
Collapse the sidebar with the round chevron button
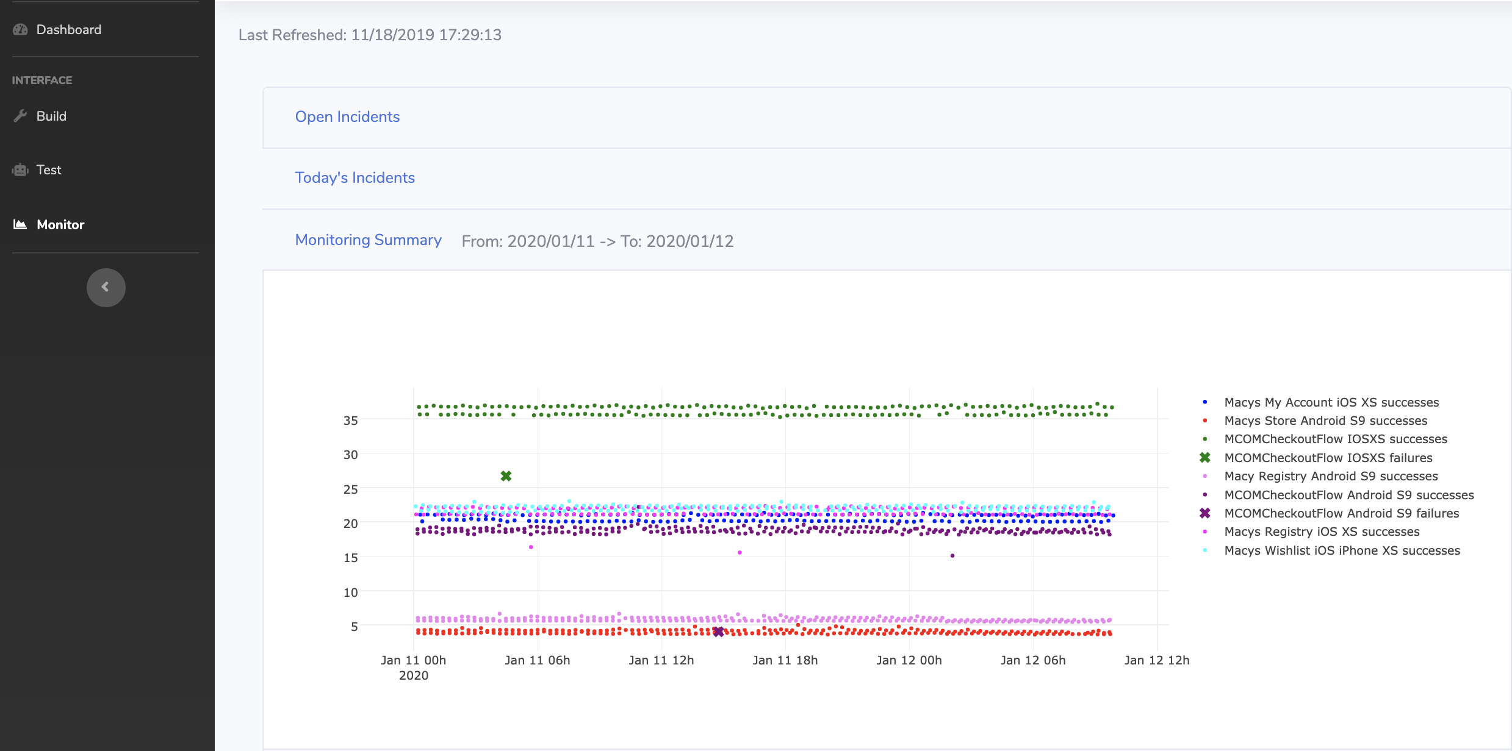pyautogui.click(x=106, y=287)
